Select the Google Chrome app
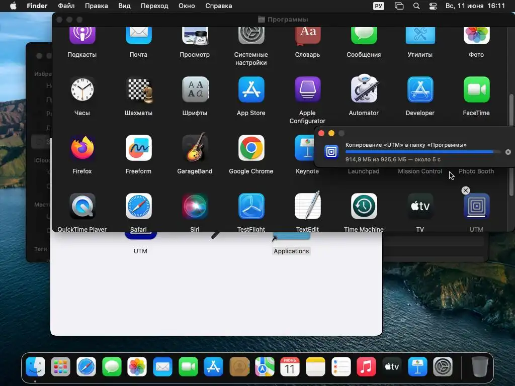The width and height of the screenshot is (515, 386). (x=251, y=148)
